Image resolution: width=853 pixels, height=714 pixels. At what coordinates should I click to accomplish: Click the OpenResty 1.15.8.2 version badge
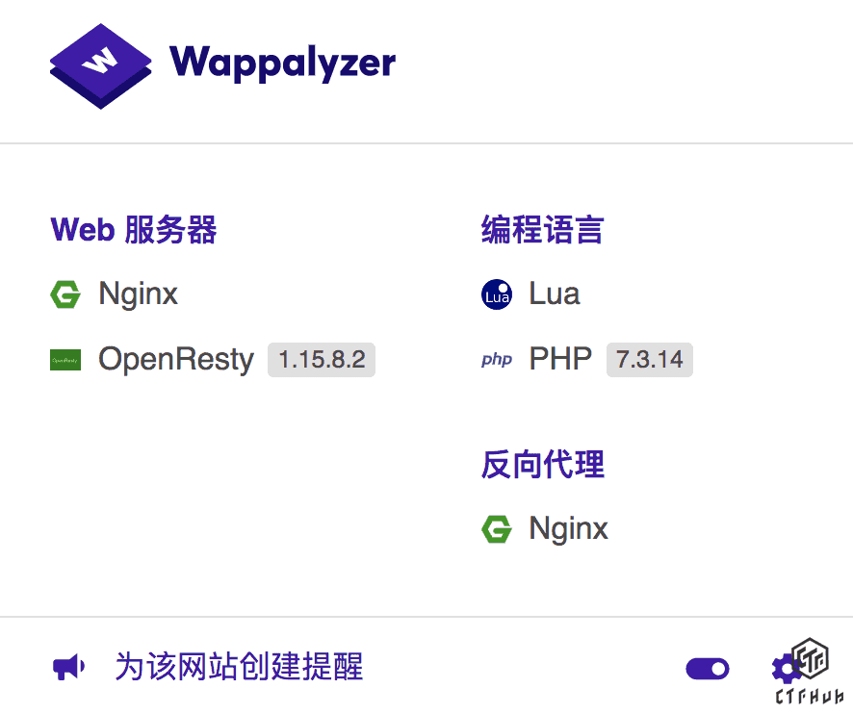(x=322, y=360)
